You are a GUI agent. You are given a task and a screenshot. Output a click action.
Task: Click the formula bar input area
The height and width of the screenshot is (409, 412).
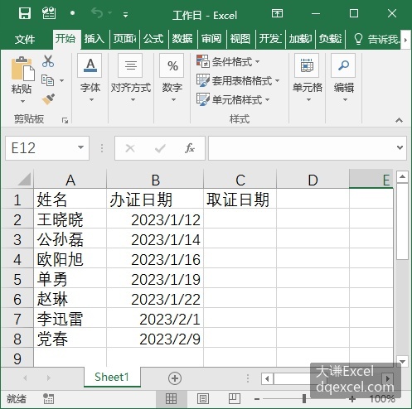302,148
